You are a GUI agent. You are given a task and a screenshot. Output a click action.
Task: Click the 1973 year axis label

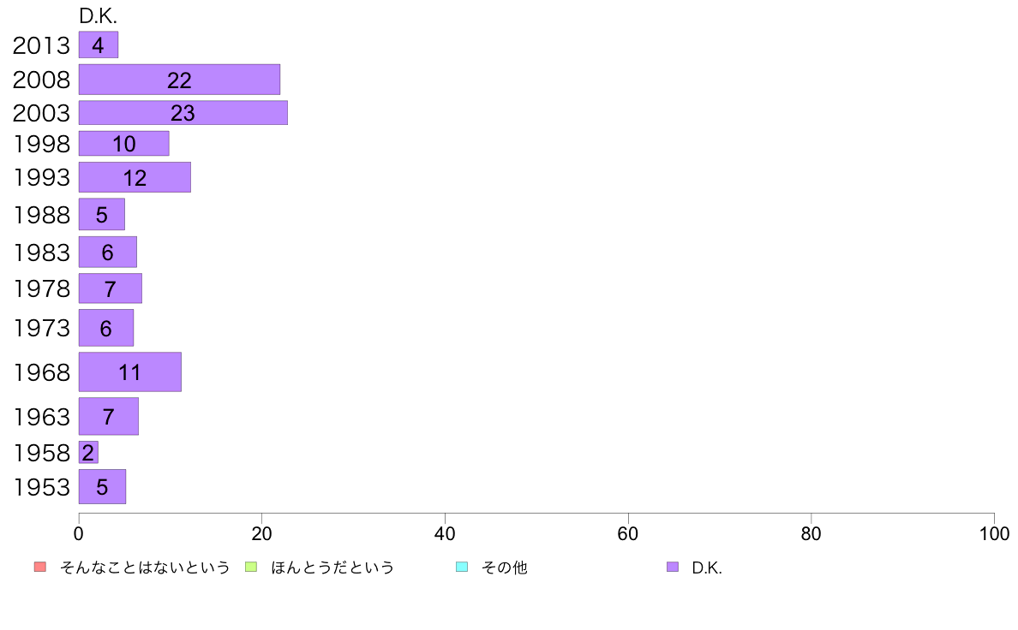[x=41, y=329]
